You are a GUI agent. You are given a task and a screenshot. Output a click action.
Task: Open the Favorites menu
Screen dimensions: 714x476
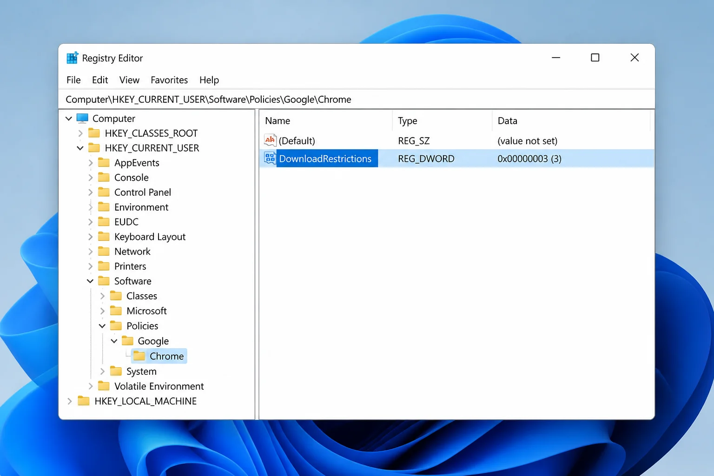pos(169,80)
